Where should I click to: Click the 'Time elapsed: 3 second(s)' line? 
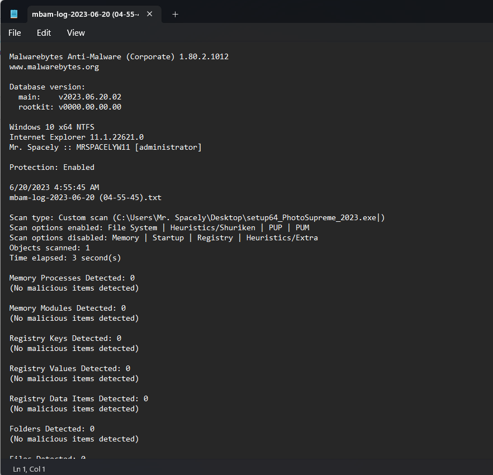point(65,258)
